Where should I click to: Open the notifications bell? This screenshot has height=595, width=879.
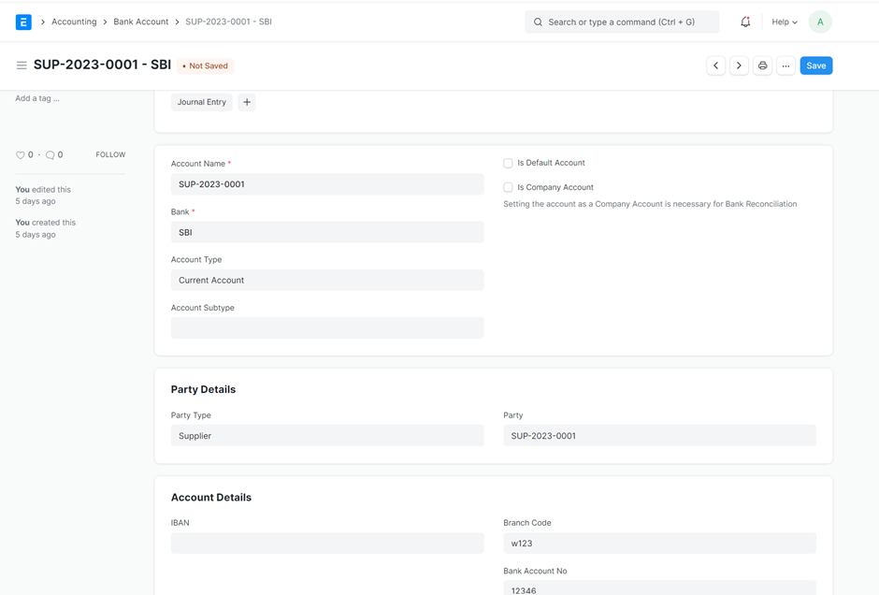(x=745, y=22)
